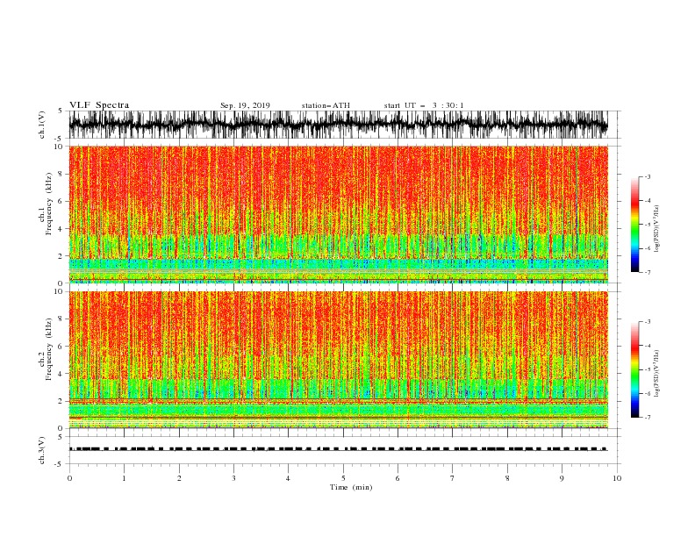Click the ch.2 spectrogram panel
This screenshot has width=695, height=537.
tap(338, 360)
